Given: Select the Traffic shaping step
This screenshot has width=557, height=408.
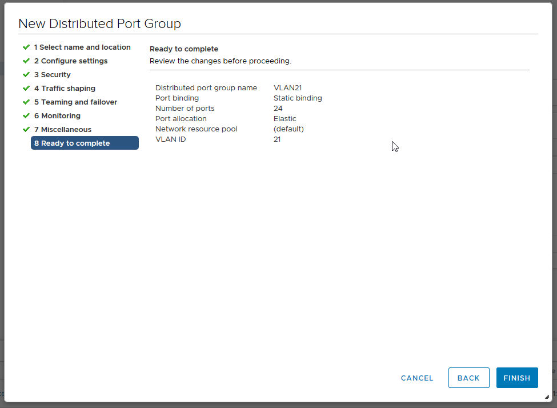Looking at the screenshot, I should pyautogui.click(x=66, y=88).
